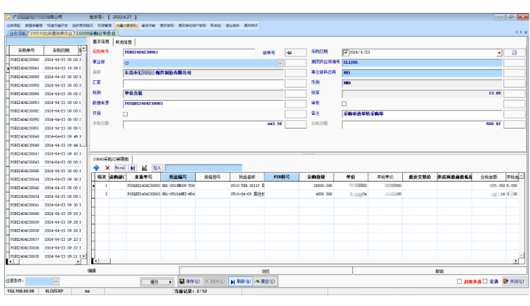Click the Excel export button in detail toolbar

coord(120,168)
